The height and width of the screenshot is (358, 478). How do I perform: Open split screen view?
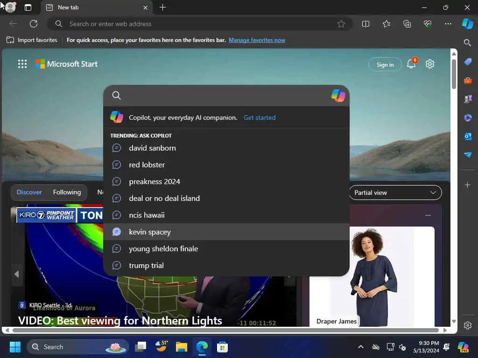click(x=366, y=24)
